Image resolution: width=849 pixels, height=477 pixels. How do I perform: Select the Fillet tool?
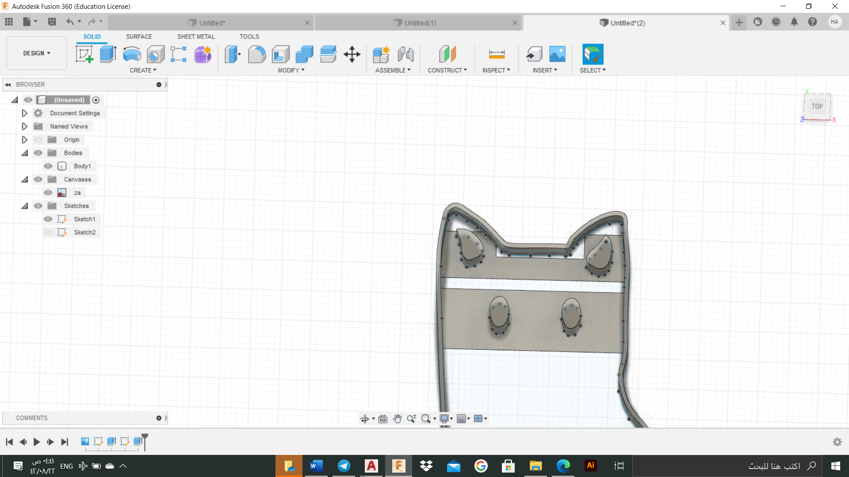(x=256, y=54)
